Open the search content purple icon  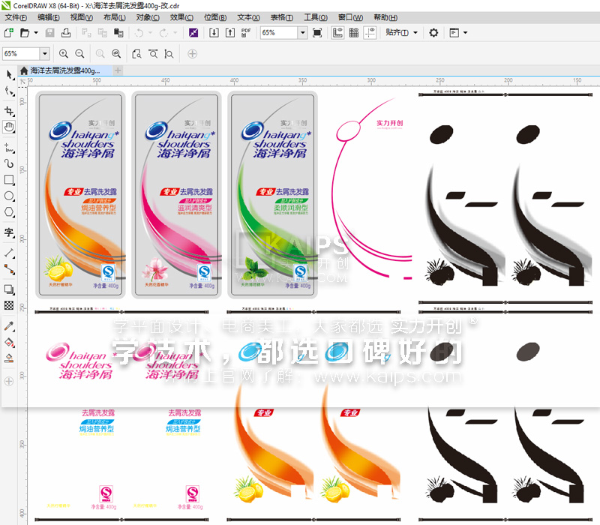pos(193,33)
